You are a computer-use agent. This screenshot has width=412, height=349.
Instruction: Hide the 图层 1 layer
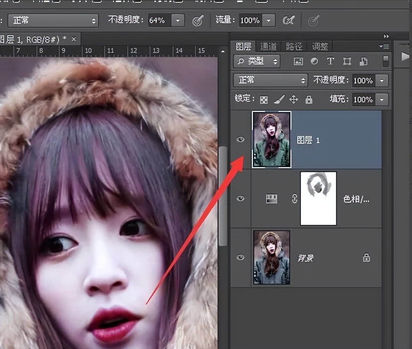241,140
